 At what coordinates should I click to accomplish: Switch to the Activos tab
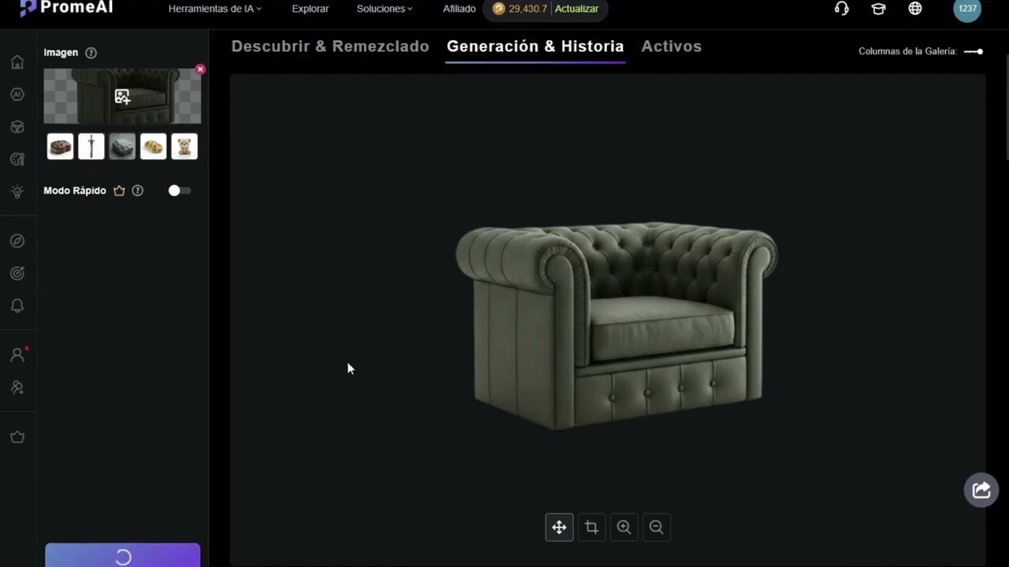[672, 46]
